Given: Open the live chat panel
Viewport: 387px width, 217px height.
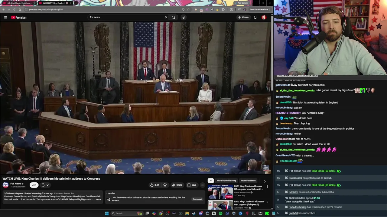Looking at the screenshot, I should point(197,199).
